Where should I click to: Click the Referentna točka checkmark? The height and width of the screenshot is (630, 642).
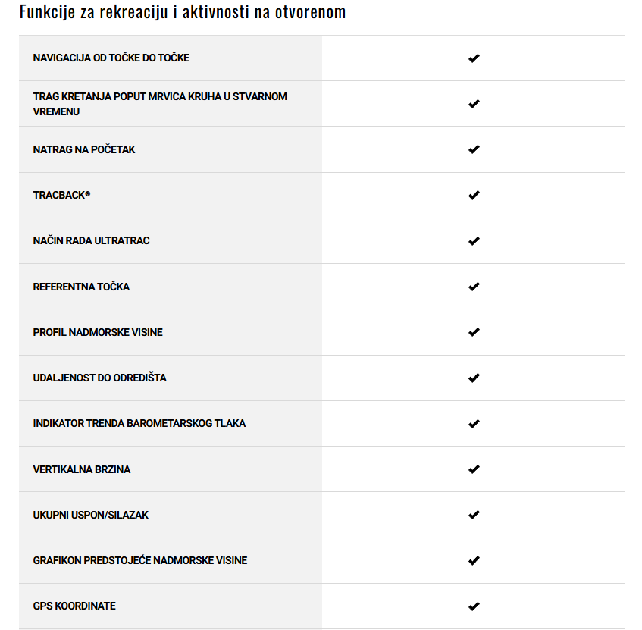[474, 287]
